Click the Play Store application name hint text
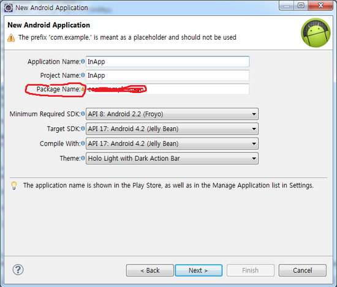Image resolution: width=337 pixels, height=287 pixels. (168, 185)
